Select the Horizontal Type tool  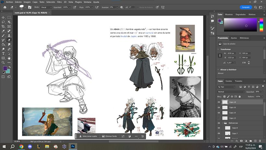3,54
